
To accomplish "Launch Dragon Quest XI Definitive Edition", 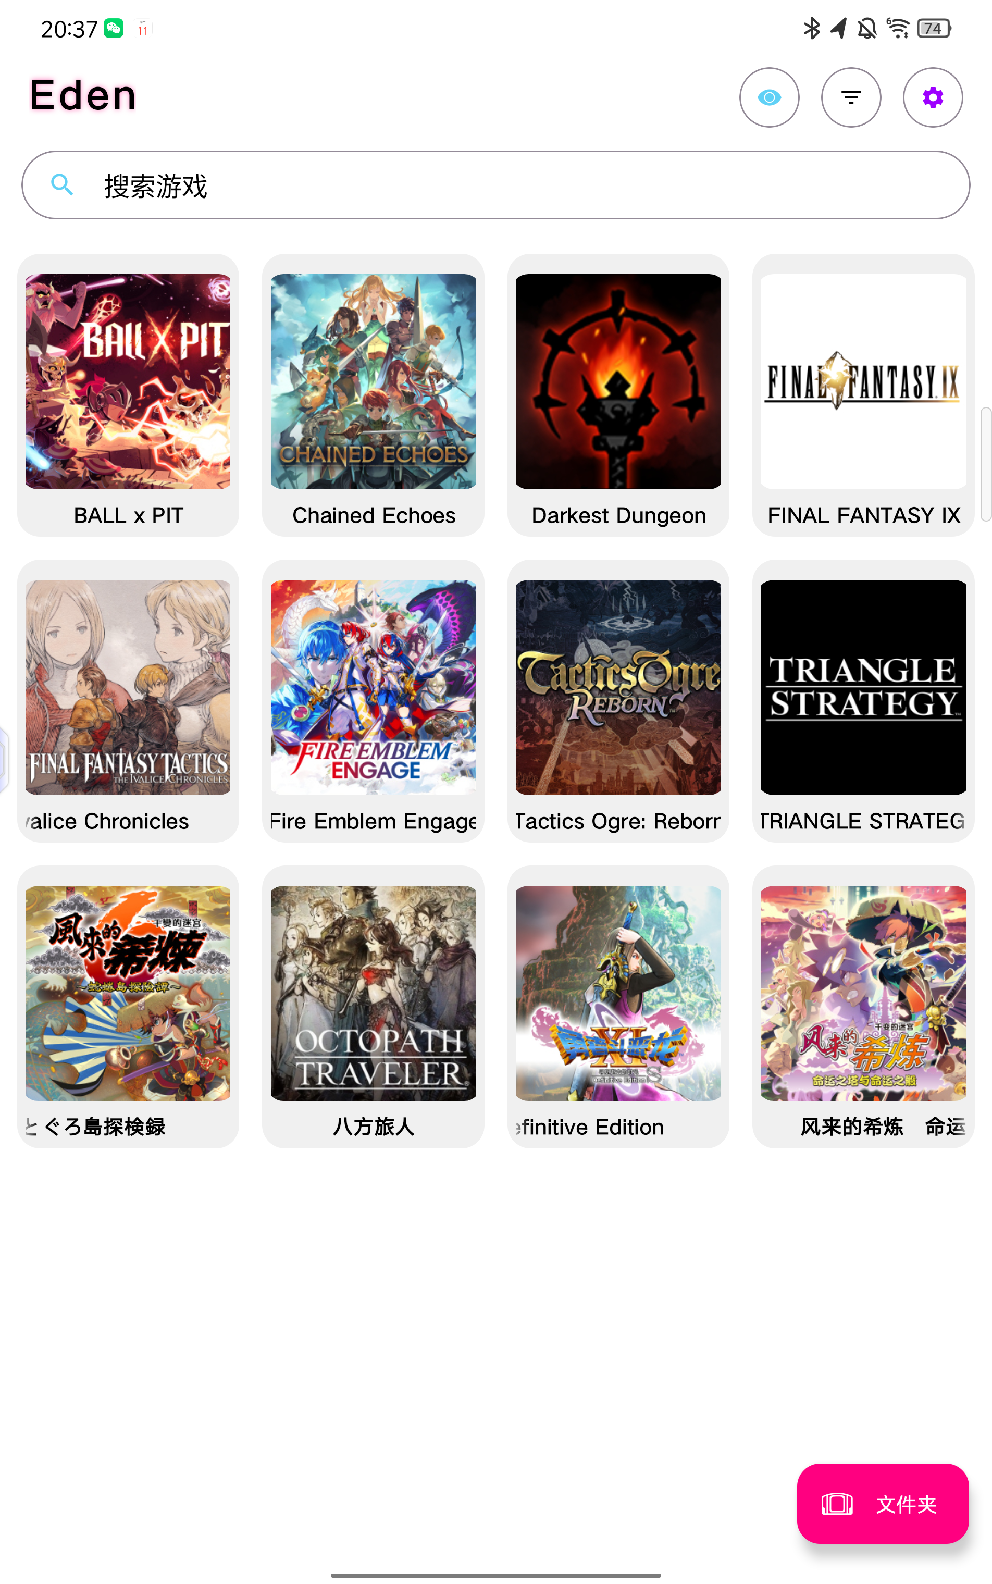I will coord(618,1007).
